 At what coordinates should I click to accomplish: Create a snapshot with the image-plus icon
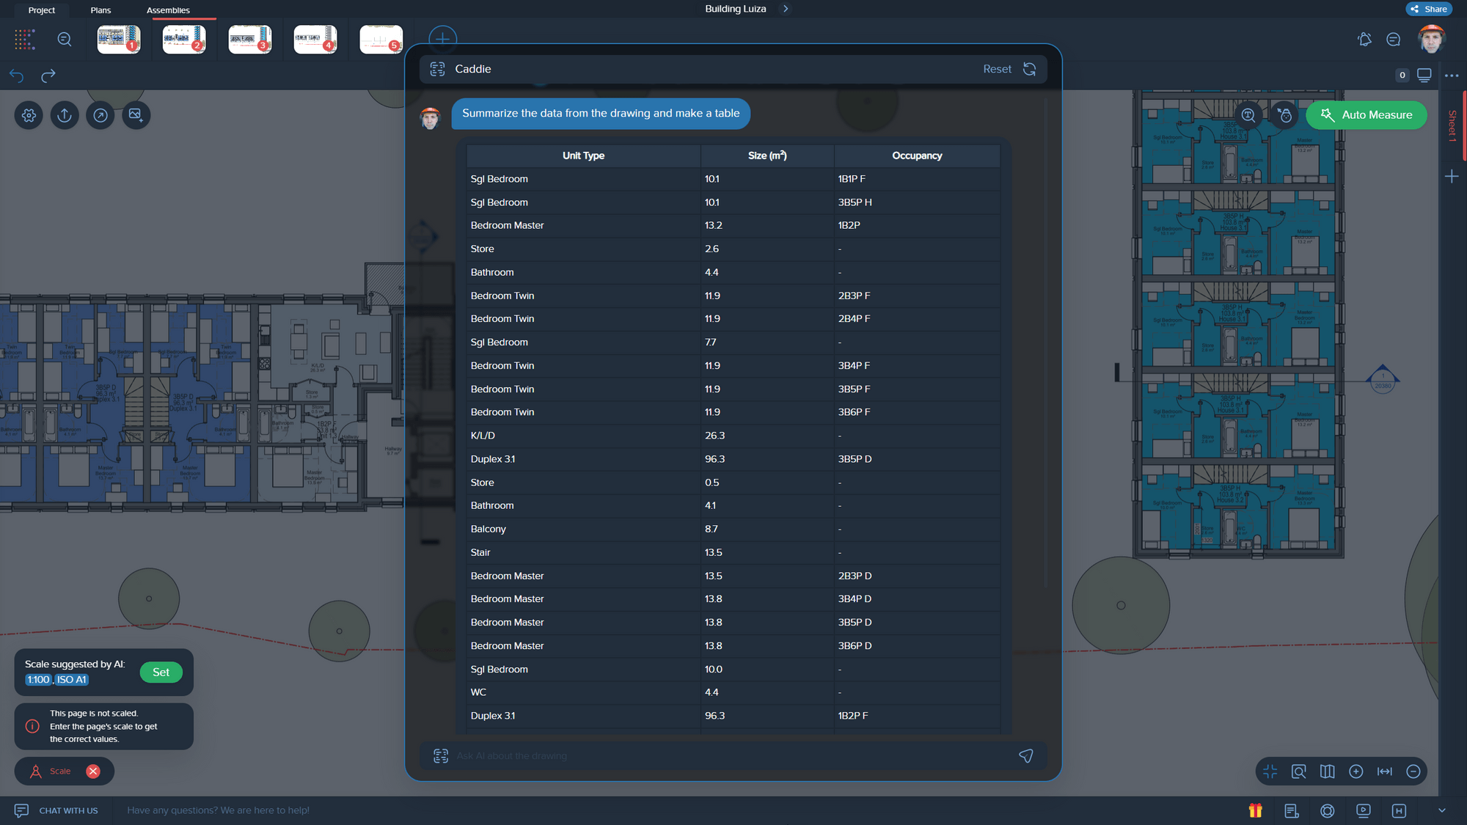[136, 115]
